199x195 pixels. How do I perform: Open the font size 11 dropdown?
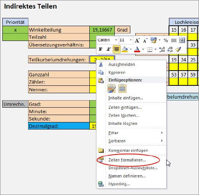tap(131, 40)
